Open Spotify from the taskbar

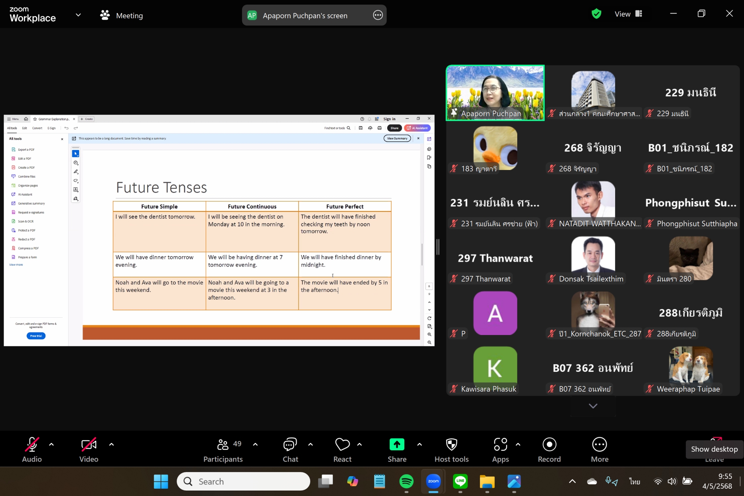click(x=406, y=481)
